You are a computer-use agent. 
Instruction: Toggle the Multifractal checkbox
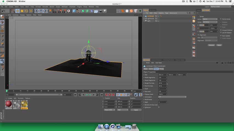point(159,99)
